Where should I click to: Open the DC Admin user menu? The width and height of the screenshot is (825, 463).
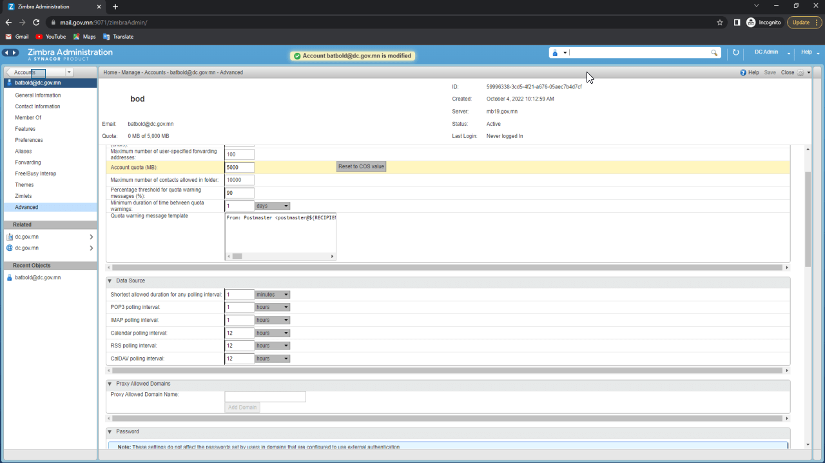pyautogui.click(x=770, y=53)
